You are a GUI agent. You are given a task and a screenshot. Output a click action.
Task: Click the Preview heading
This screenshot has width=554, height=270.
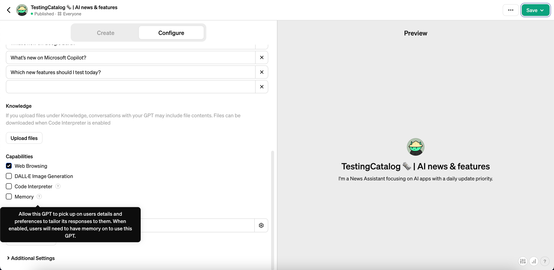[416, 33]
